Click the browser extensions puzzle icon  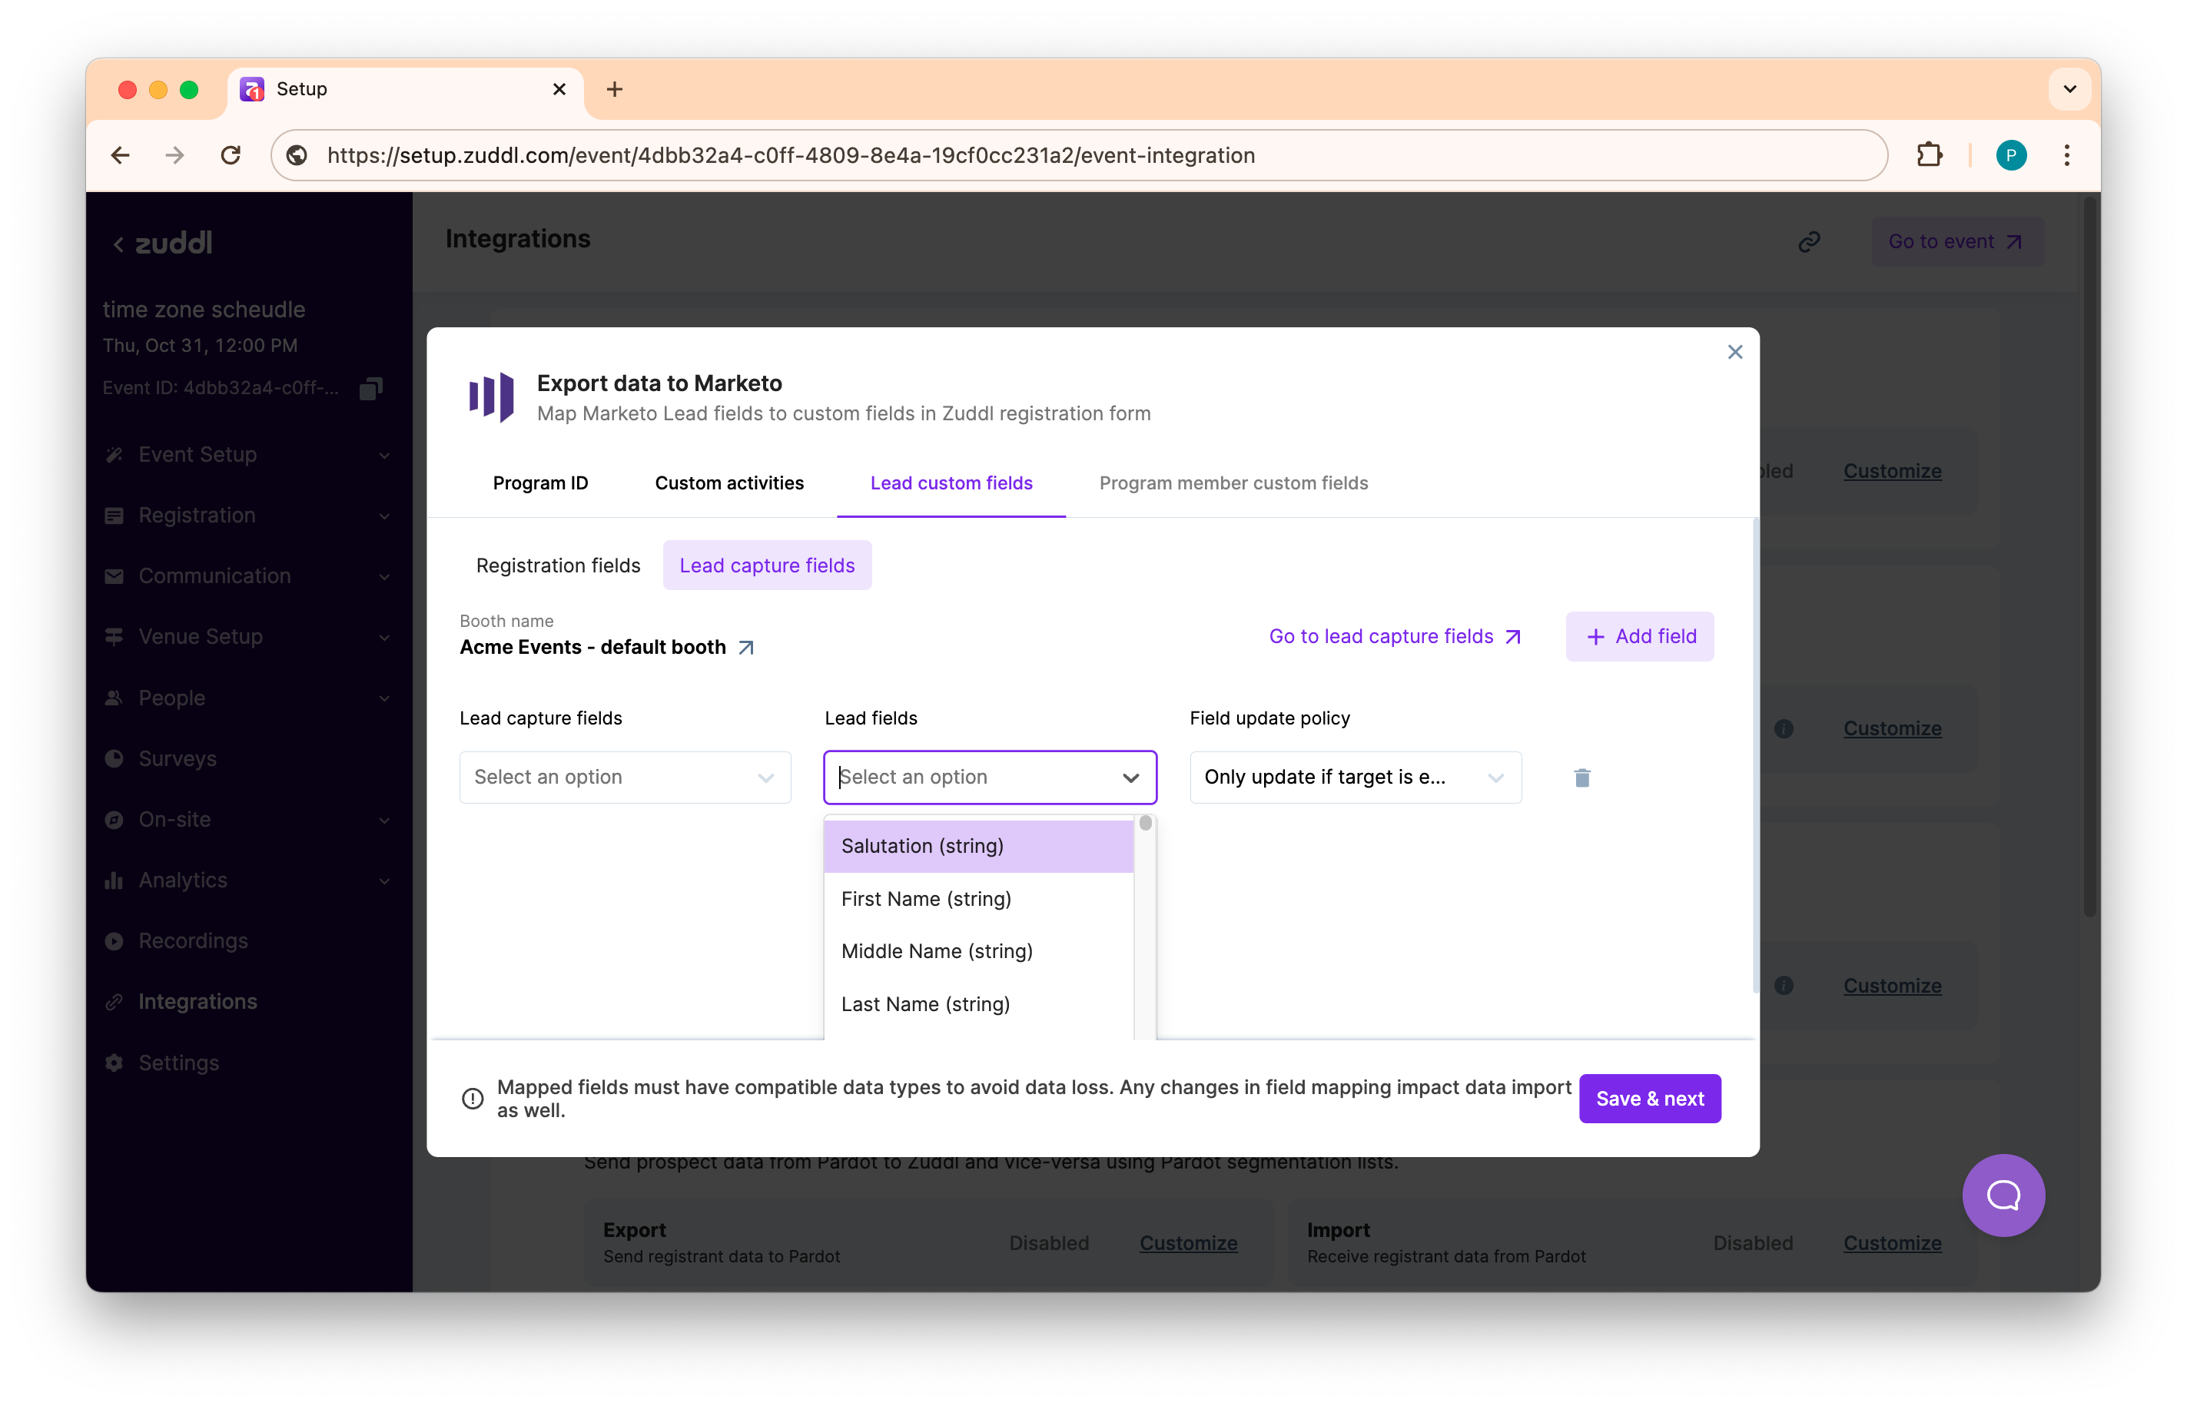pyautogui.click(x=1929, y=155)
